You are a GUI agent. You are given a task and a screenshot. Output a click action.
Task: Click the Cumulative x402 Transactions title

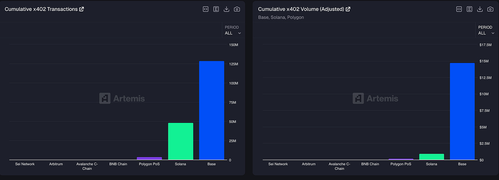coord(41,9)
